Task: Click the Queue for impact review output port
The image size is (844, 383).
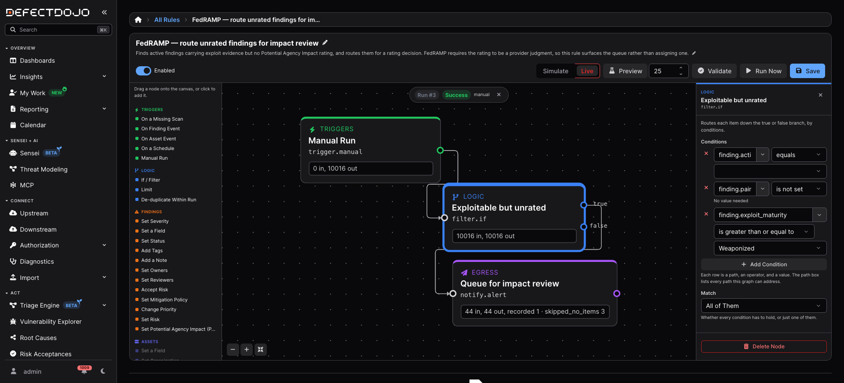Action: click(617, 294)
